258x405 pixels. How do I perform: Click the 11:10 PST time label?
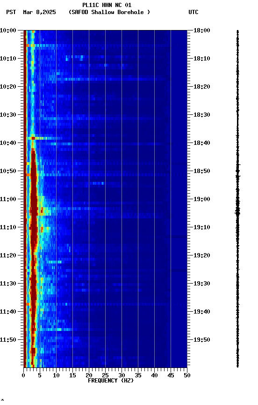[8, 227]
